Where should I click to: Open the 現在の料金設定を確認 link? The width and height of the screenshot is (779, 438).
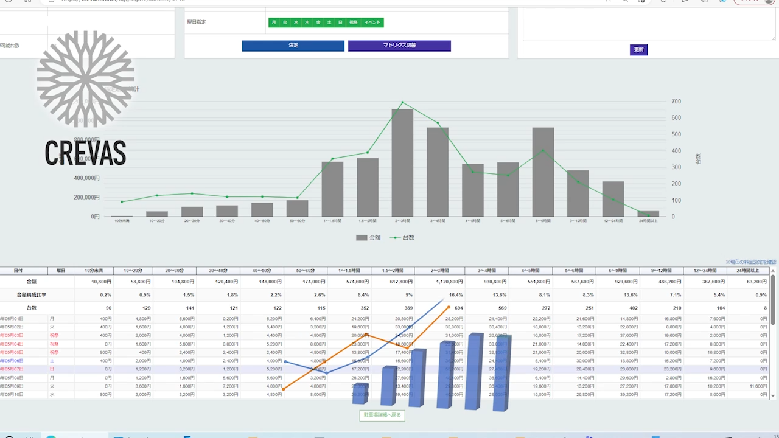pyautogui.click(x=750, y=262)
